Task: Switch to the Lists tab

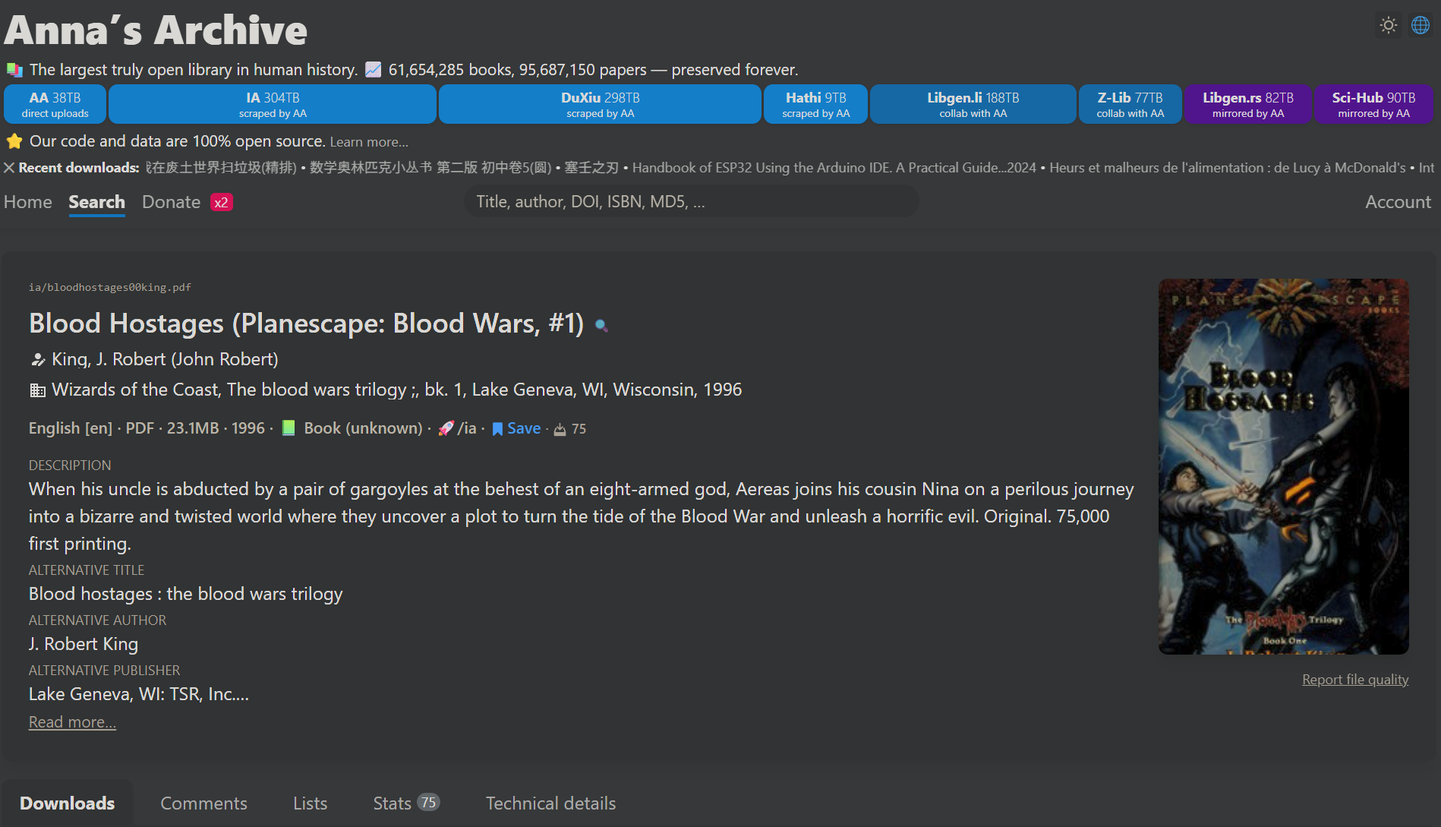Action: (x=311, y=803)
